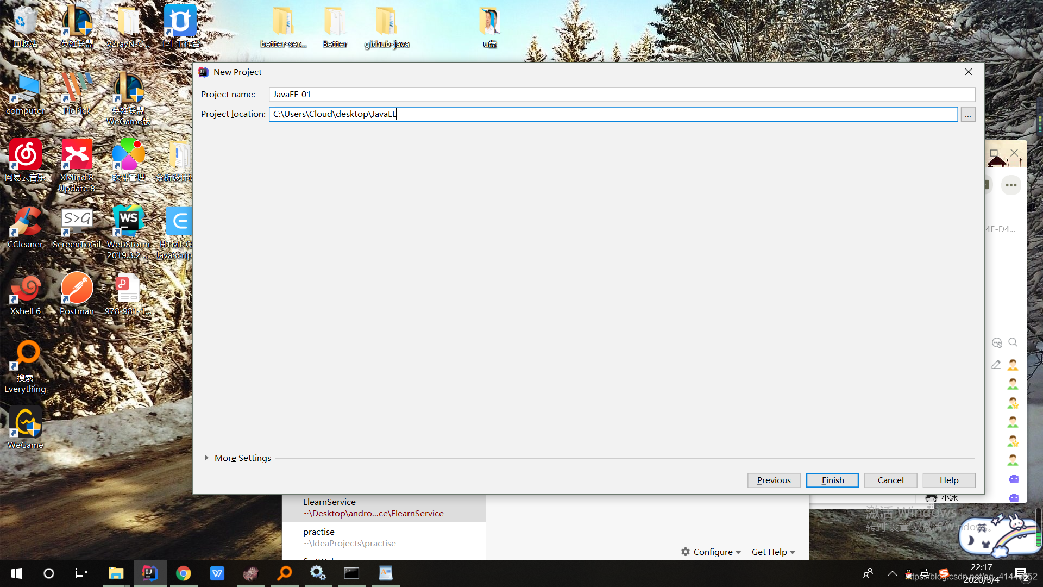Open Chrome from the taskbar
1043x587 pixels.
click(x=183, y=573)
